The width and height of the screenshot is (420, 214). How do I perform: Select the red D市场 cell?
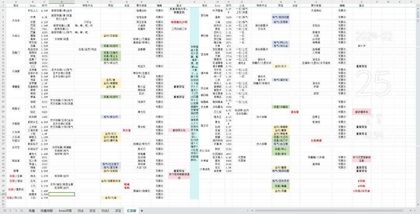click(x=361, y=186)
